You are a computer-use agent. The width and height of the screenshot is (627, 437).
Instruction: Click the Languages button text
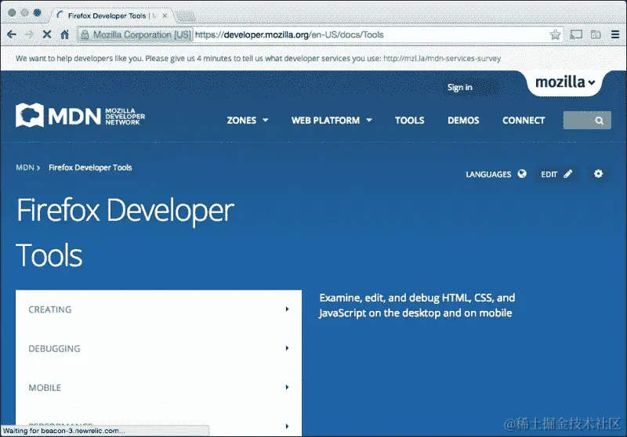point(488,174)
